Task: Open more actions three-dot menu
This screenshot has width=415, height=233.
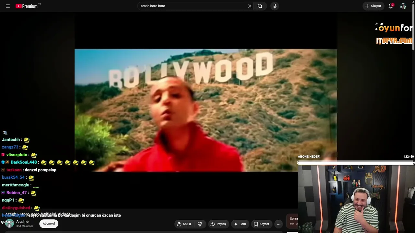Action: [x=279, y=224]
